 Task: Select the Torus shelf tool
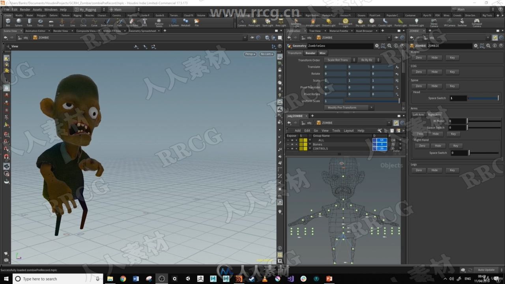tap(40, 22)
